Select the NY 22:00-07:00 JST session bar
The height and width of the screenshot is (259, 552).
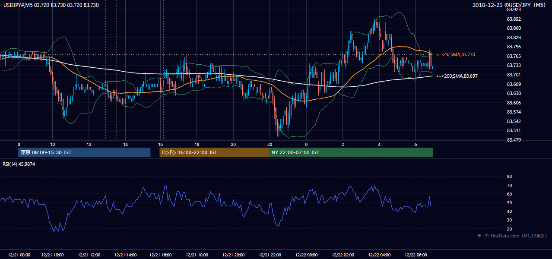coord(351,152)
